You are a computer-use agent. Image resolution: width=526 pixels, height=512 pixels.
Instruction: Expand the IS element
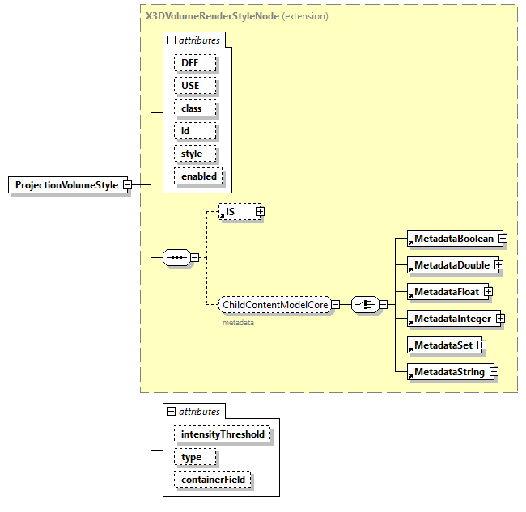260,212
